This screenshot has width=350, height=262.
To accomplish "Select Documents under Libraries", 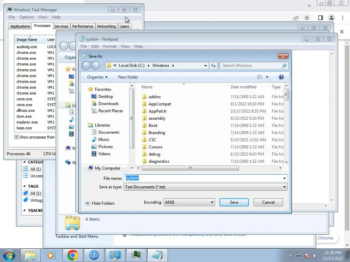I will click(109, 132).
